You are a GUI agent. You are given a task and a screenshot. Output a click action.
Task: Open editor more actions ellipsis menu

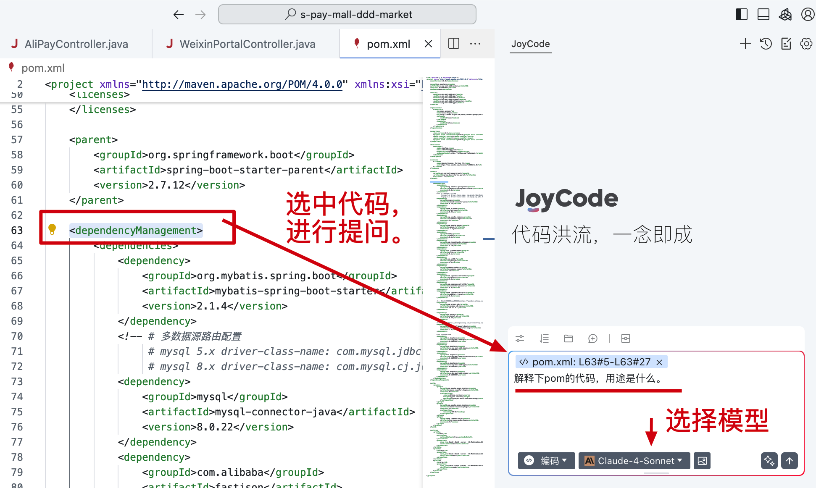click(475, 44)
